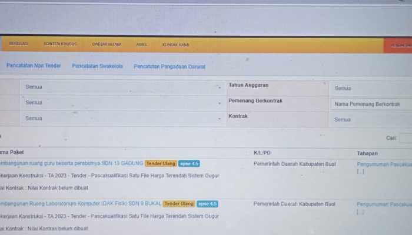This screenshot has width=412, height=235.
Task: Focus the Nama Pemenang Berkontrak input field
Action: (x=371, y=104)
